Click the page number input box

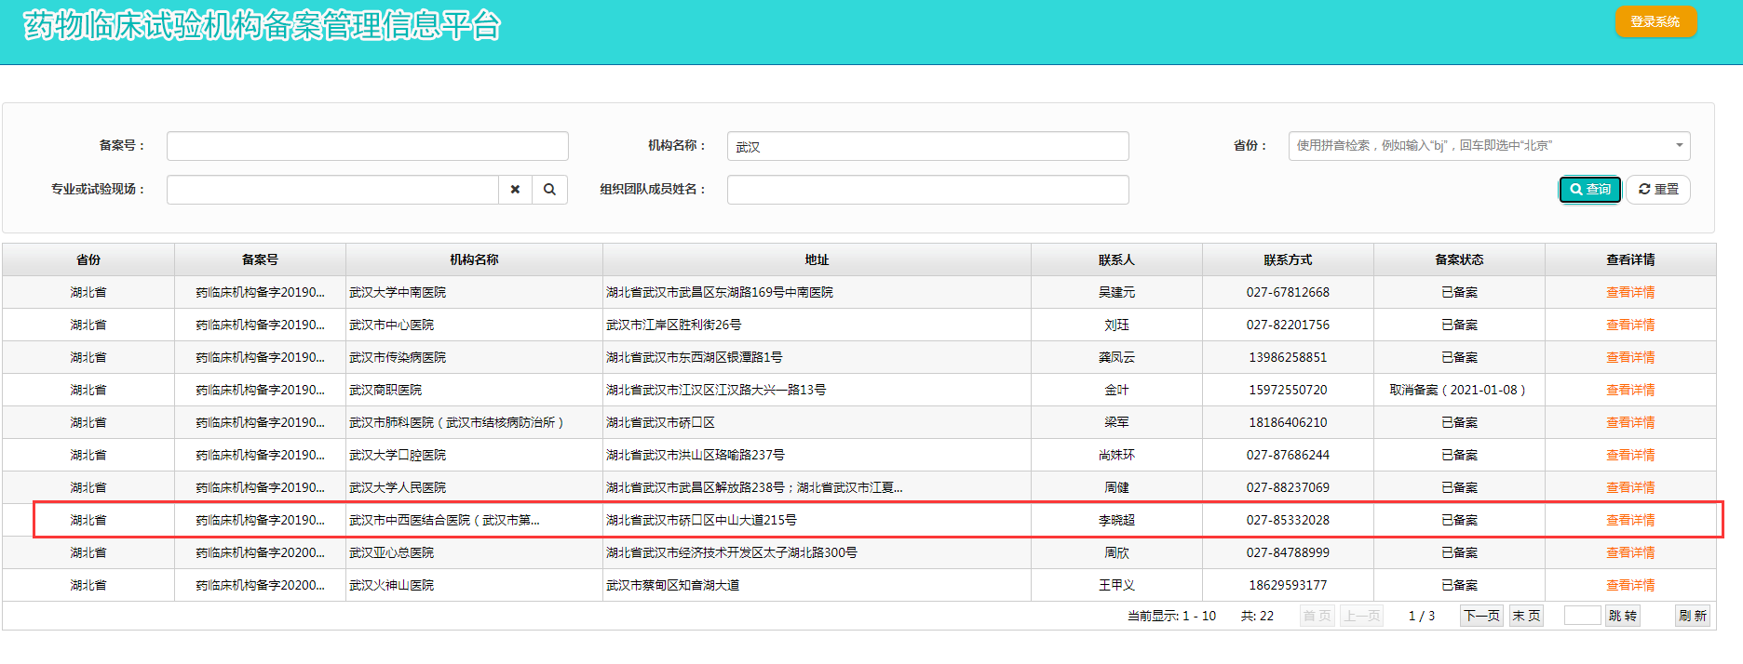tap(1582, 616)
